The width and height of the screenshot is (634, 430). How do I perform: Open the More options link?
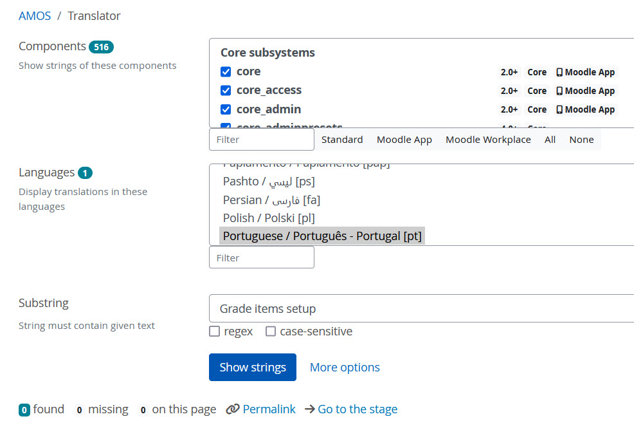[x=345, y=368]
